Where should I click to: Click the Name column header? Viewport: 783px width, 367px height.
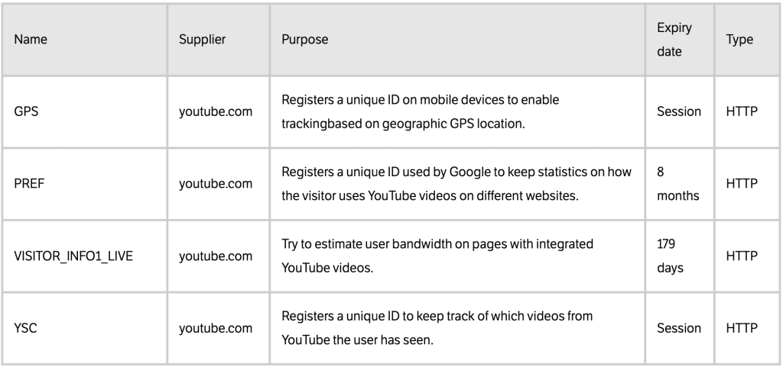pos(31,40)
